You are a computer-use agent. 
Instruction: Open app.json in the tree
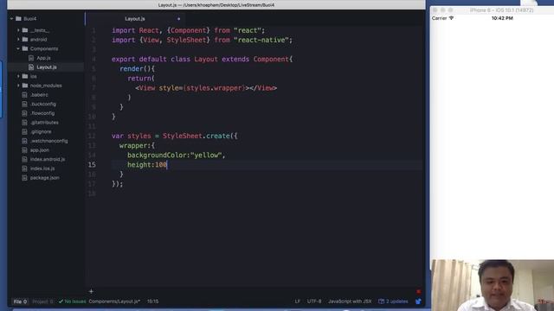pos(40,149)
